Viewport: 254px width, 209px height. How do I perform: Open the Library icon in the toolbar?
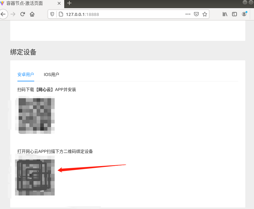coord(225,14)
